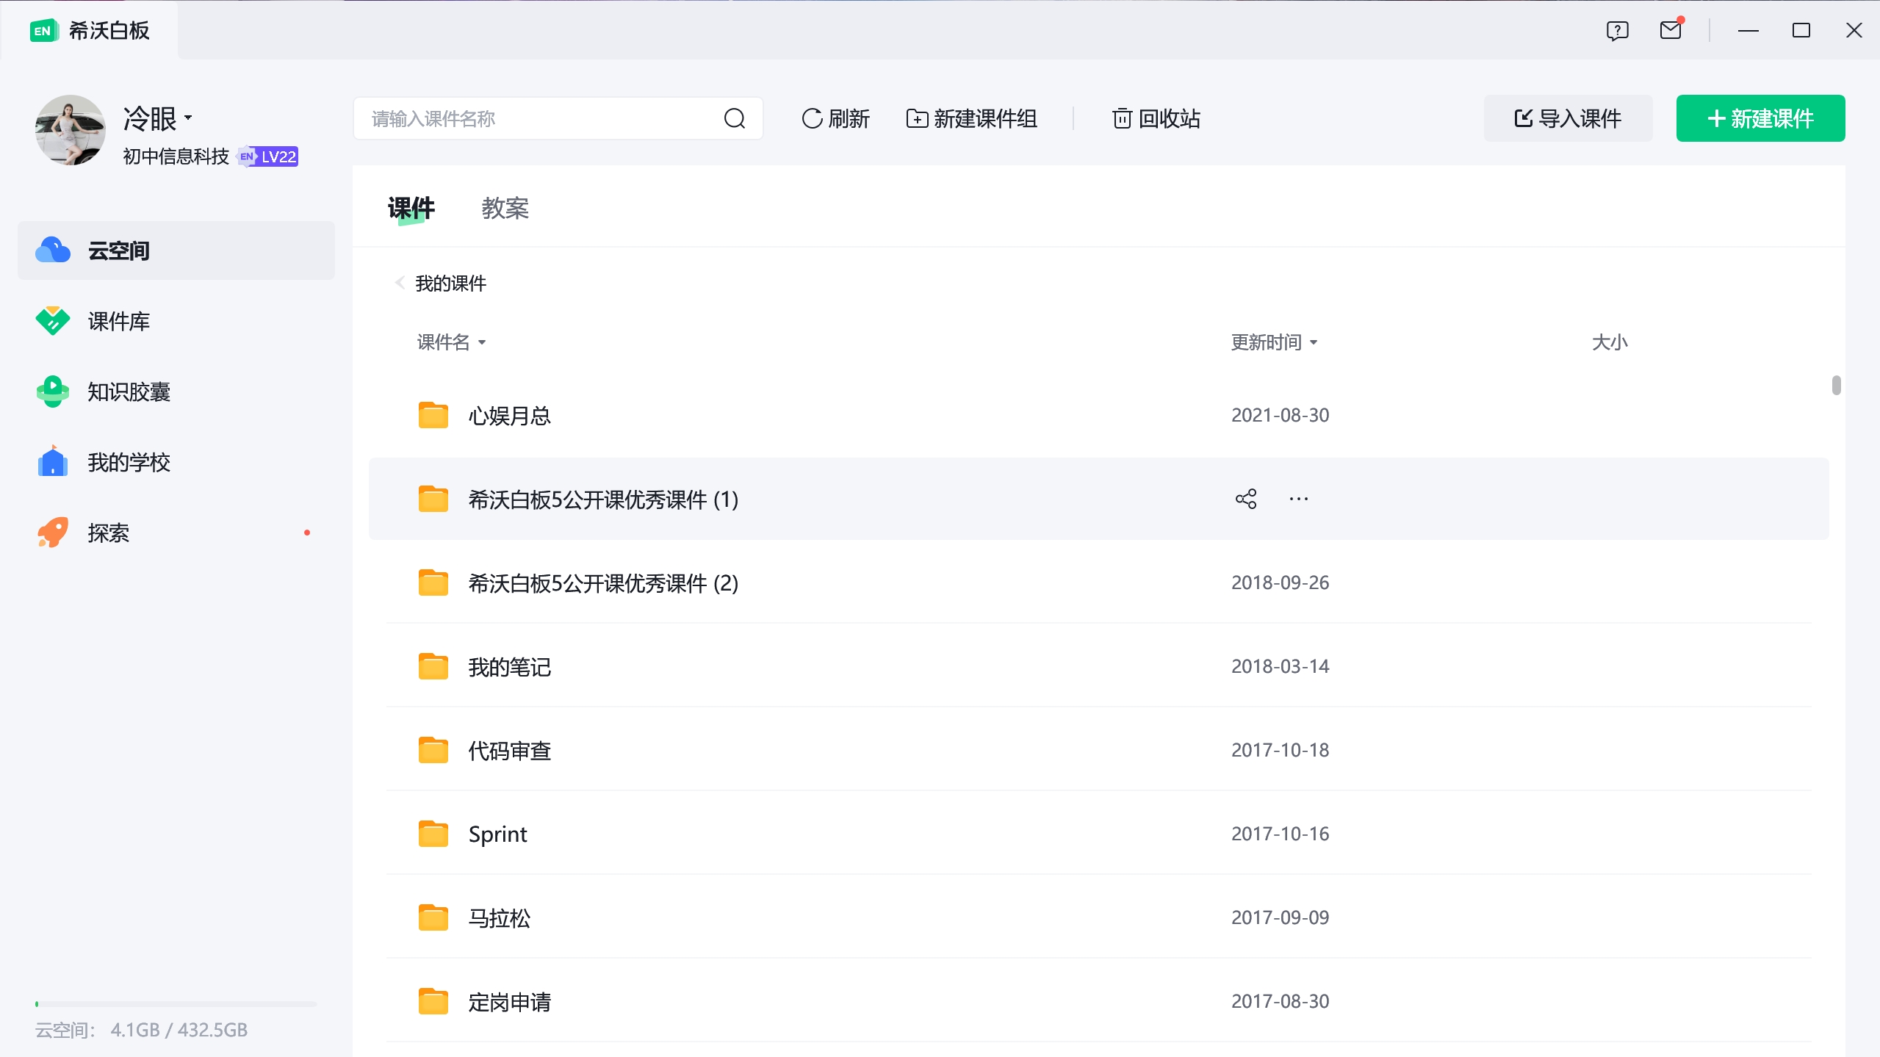Open 探索 in the sidebar
1880x1057 pixels.
click(176, 533)
